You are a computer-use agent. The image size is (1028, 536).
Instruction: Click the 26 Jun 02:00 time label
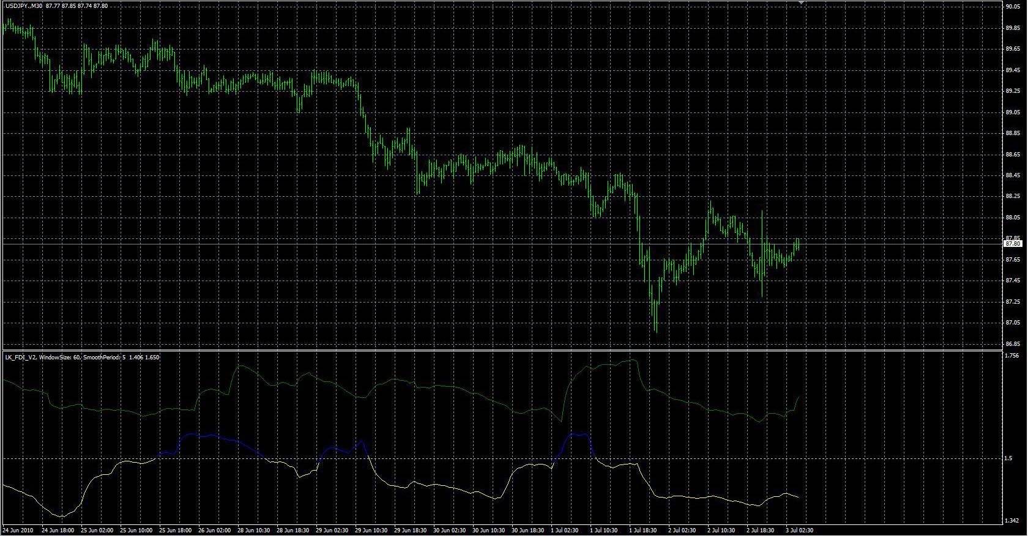tap(215, 530)
